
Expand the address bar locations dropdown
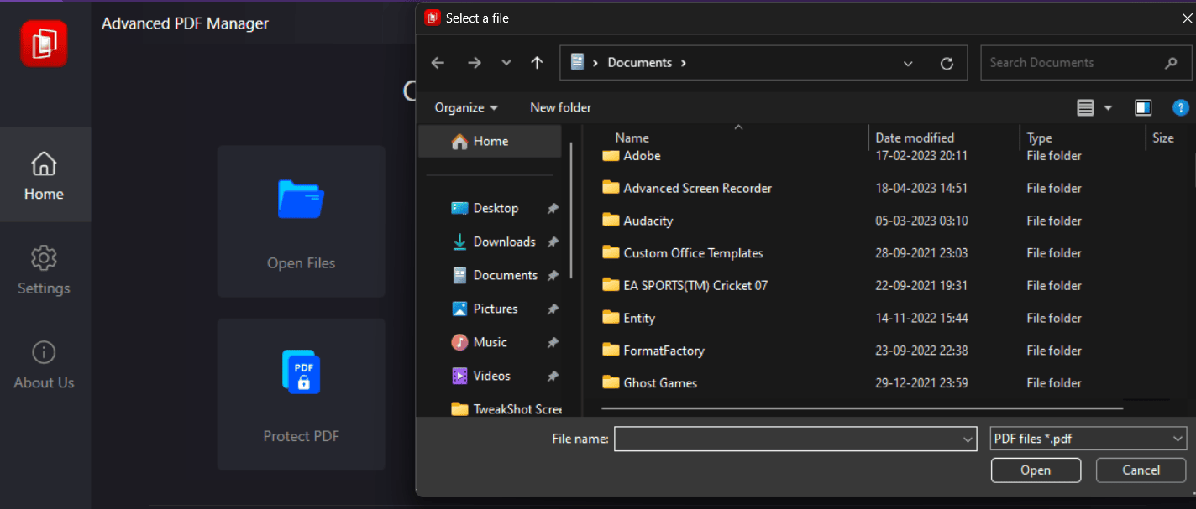(x=908, y=62)
